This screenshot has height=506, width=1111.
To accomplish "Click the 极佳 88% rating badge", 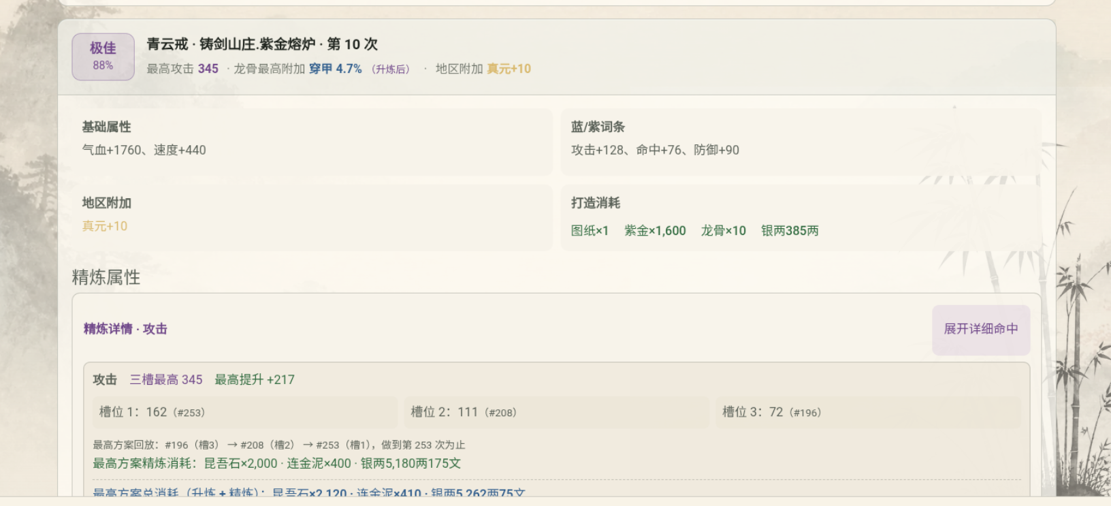I will point(103,57).
